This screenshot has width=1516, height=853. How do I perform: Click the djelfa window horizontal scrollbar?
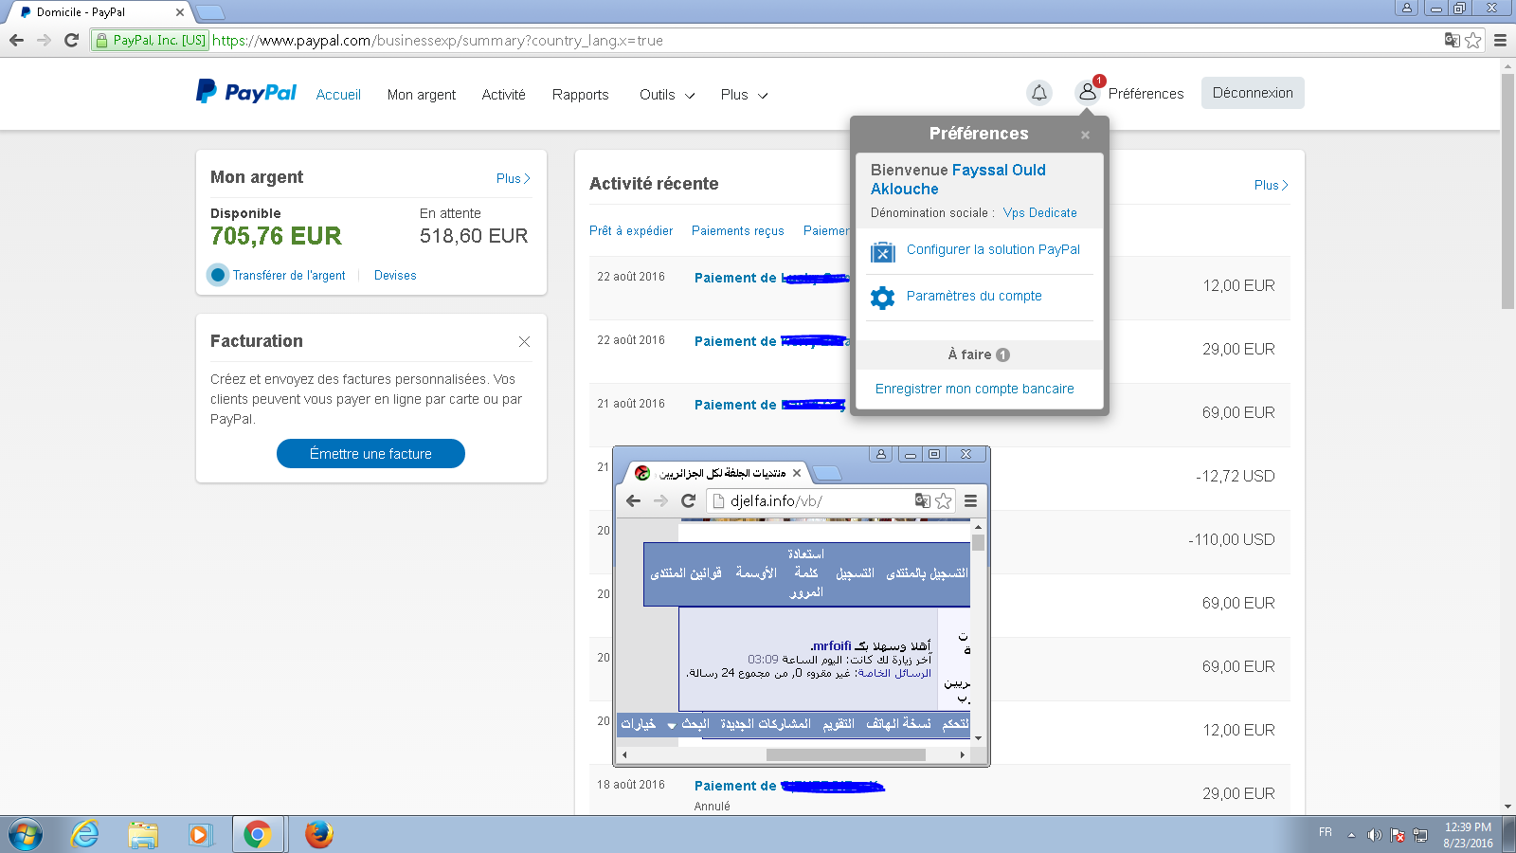click(x=846, y=755)
